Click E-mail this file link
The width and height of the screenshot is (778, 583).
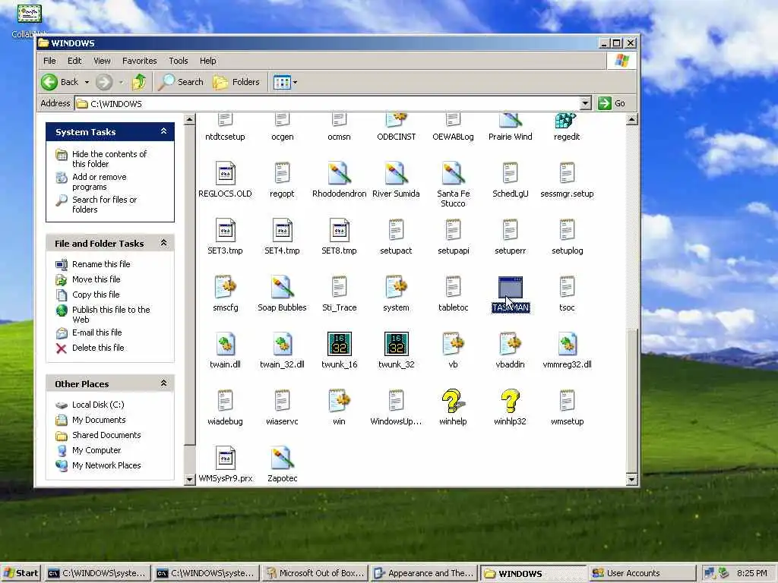(x=96, y=332)
